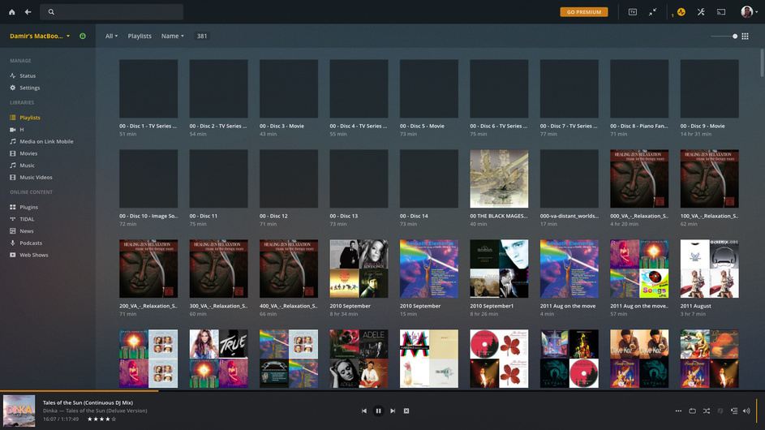
Task: Click the 00 - Disc 9 - Movie title
Action: [x=703, y=126]
